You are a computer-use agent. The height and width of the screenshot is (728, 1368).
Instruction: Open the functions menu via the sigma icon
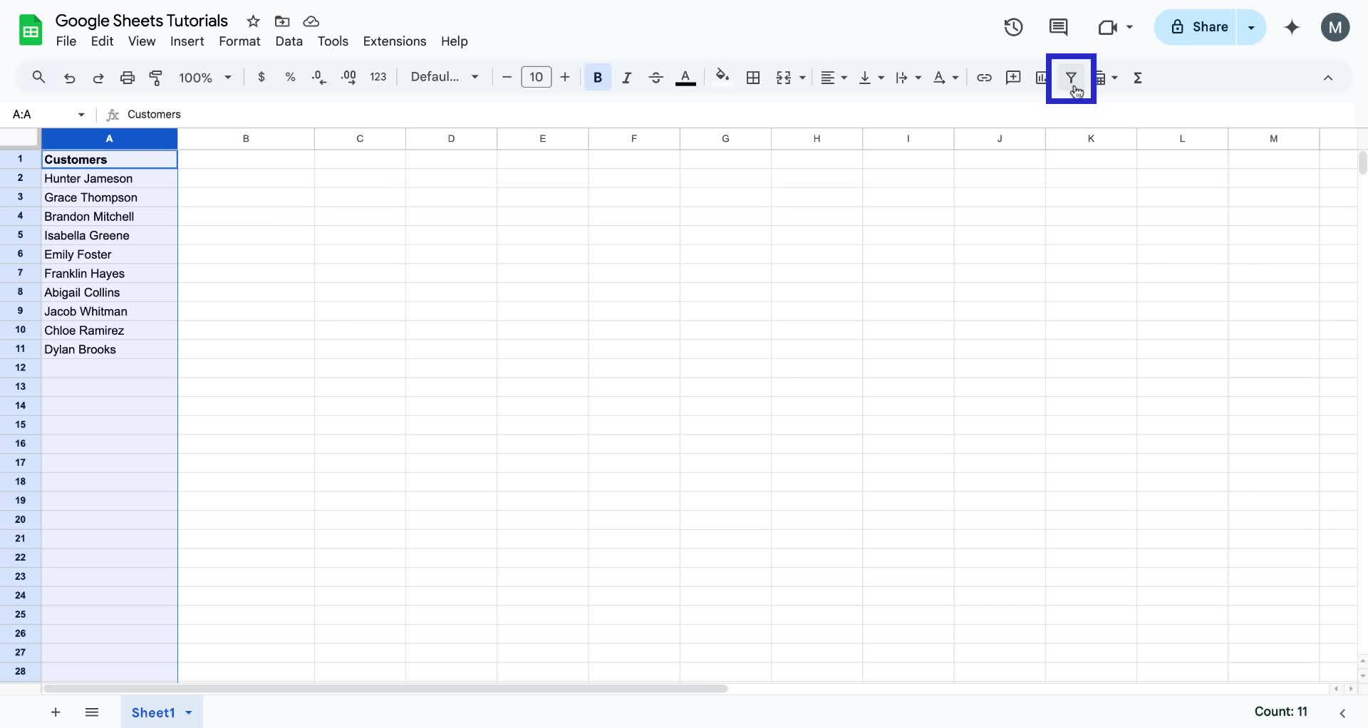coord(1138,78)
